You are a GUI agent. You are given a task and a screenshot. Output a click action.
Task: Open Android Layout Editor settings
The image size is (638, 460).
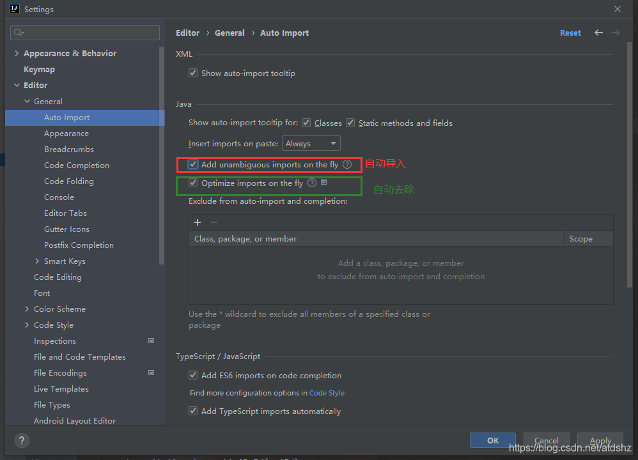tap(74, 420)
